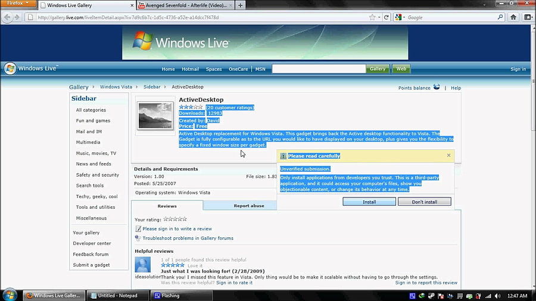Click the Windows Start orb
This screenshot has height=301, width=536.
click(10, 295)
